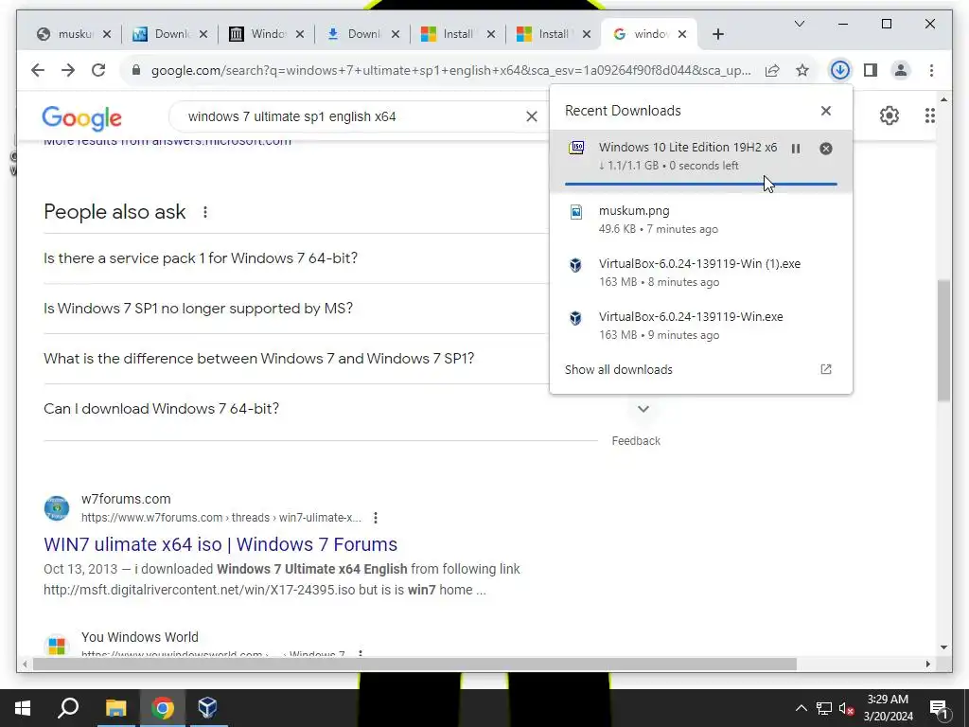Click You Windows World site name
This screenshot has width=969, height=727.
point(140,637)
